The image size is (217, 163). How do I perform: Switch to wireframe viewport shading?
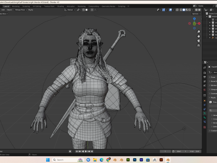tap(181, 10)
